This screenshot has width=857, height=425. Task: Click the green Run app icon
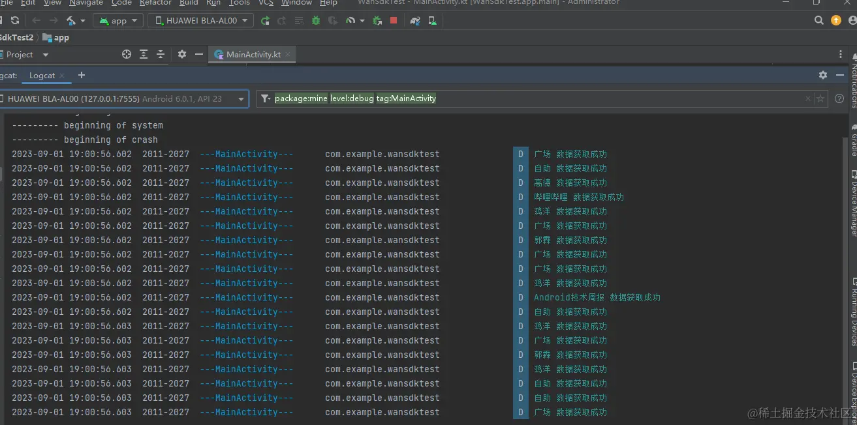click(x=265, y=21)
